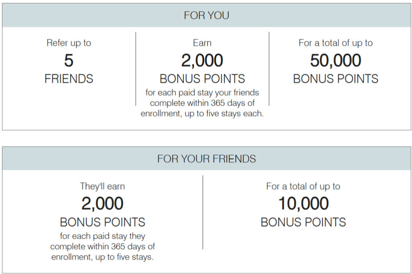Click 'For a total of up to' above 50,000

(336, 43)
